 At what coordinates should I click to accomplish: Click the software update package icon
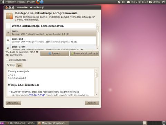coord(9,16)
